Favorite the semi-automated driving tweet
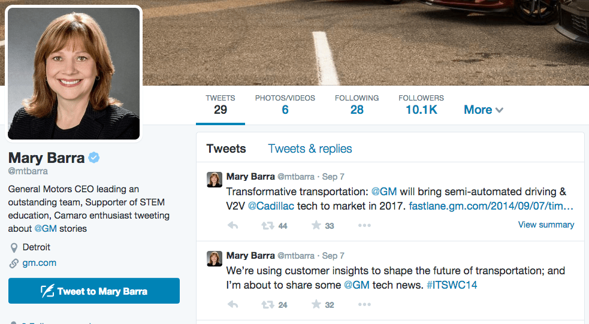The image size is (589, 324). 316,226
